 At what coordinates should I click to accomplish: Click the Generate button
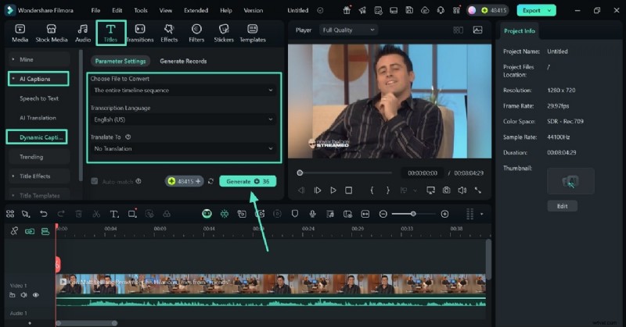point(247,181)
